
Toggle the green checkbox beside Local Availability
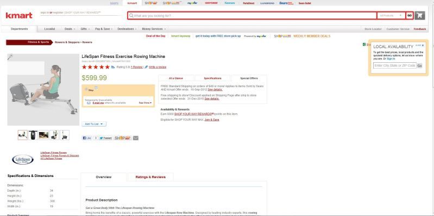pos(364,44)
